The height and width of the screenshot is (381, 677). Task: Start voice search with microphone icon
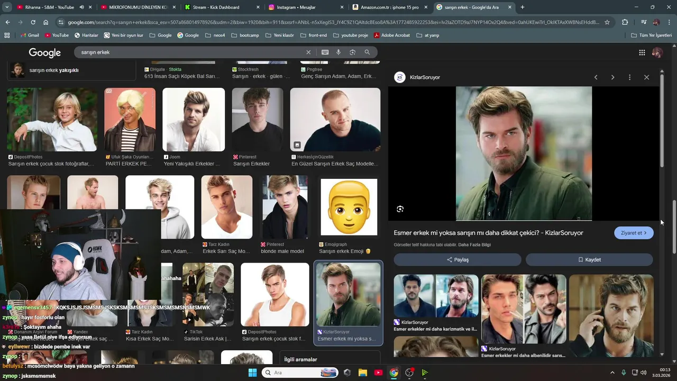point(338,52)
